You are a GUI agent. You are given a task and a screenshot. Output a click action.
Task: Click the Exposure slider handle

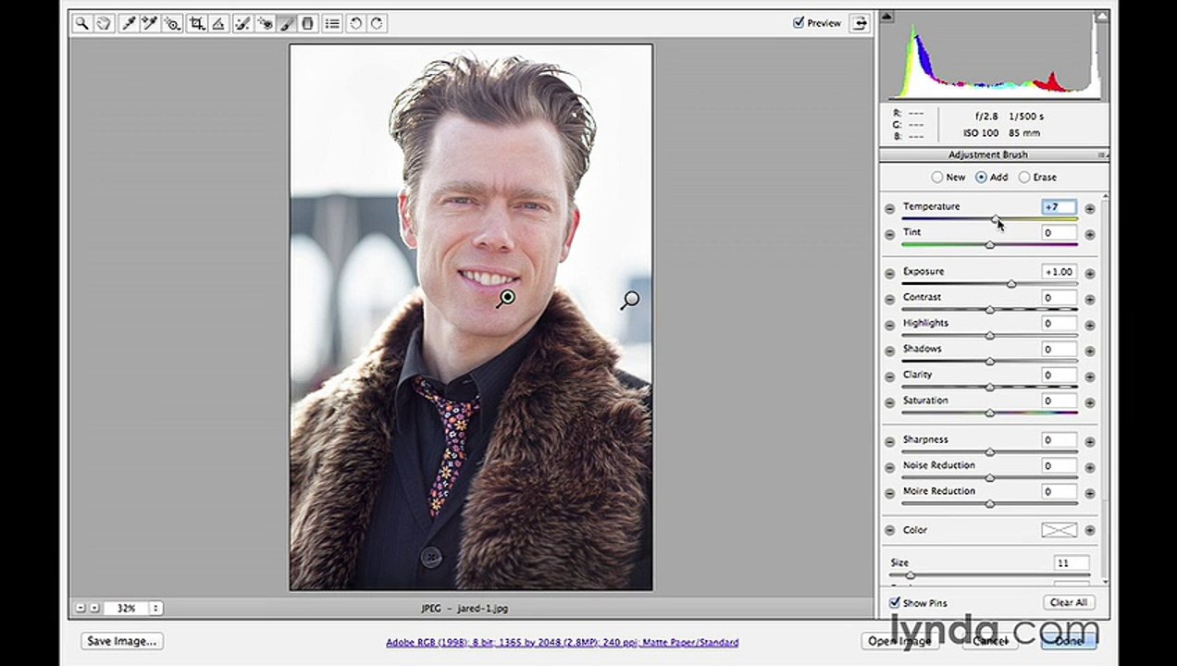[x=1011, y=284]
